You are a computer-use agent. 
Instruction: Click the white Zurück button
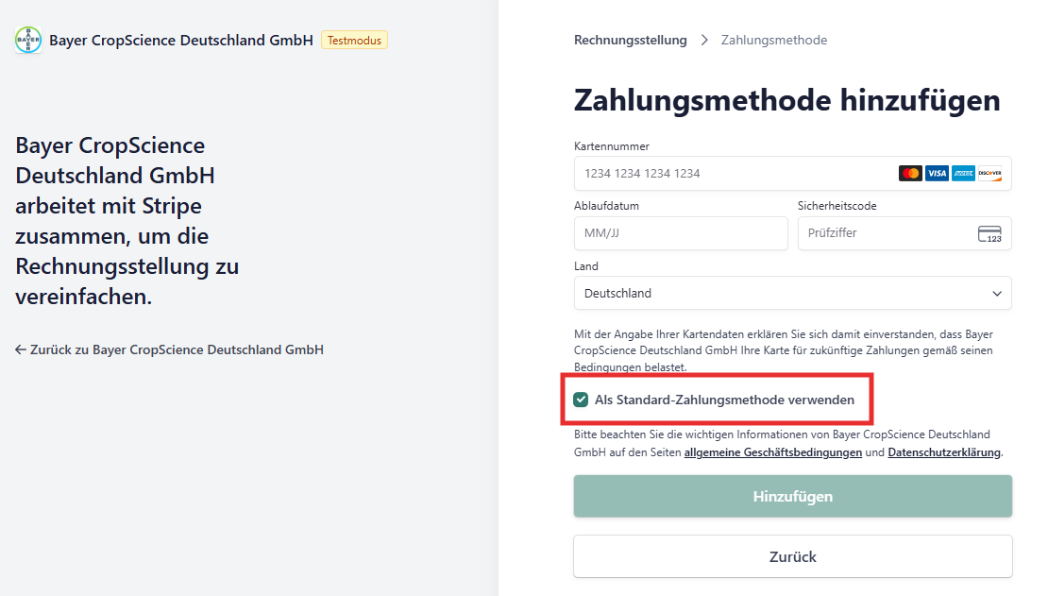tap(793, 556)
